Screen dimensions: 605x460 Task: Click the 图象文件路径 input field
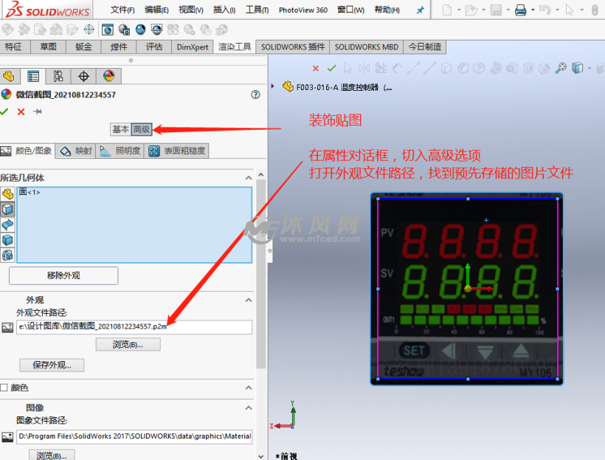coord(134,436)
